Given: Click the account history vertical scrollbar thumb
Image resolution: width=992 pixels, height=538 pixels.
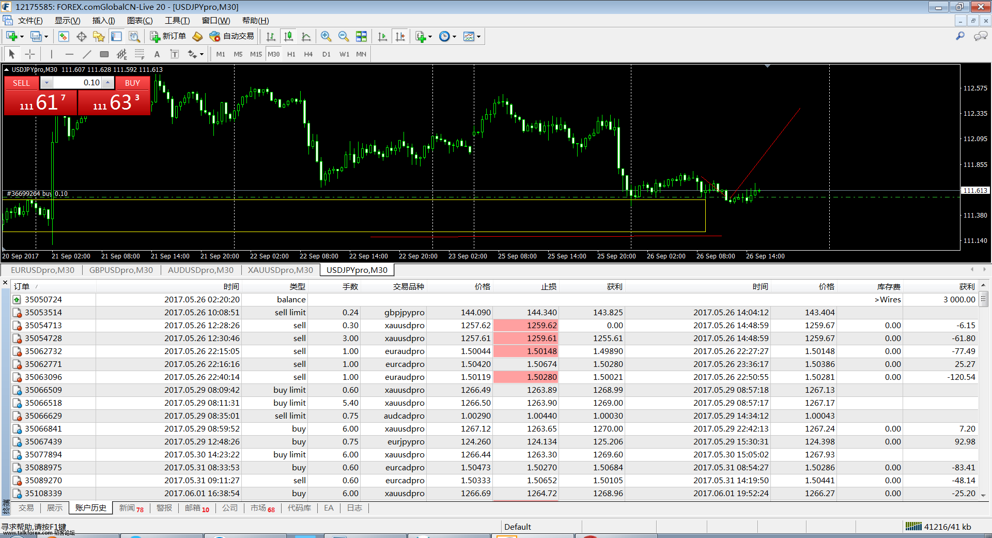Looking at the screenshot, I should 984,299.
